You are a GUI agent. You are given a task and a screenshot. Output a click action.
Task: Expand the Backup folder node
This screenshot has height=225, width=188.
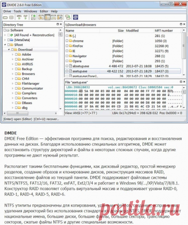(13, 69)
